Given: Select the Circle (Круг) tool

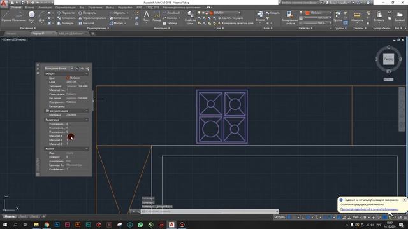Looking at the screenshot, I should click(31, 16).
